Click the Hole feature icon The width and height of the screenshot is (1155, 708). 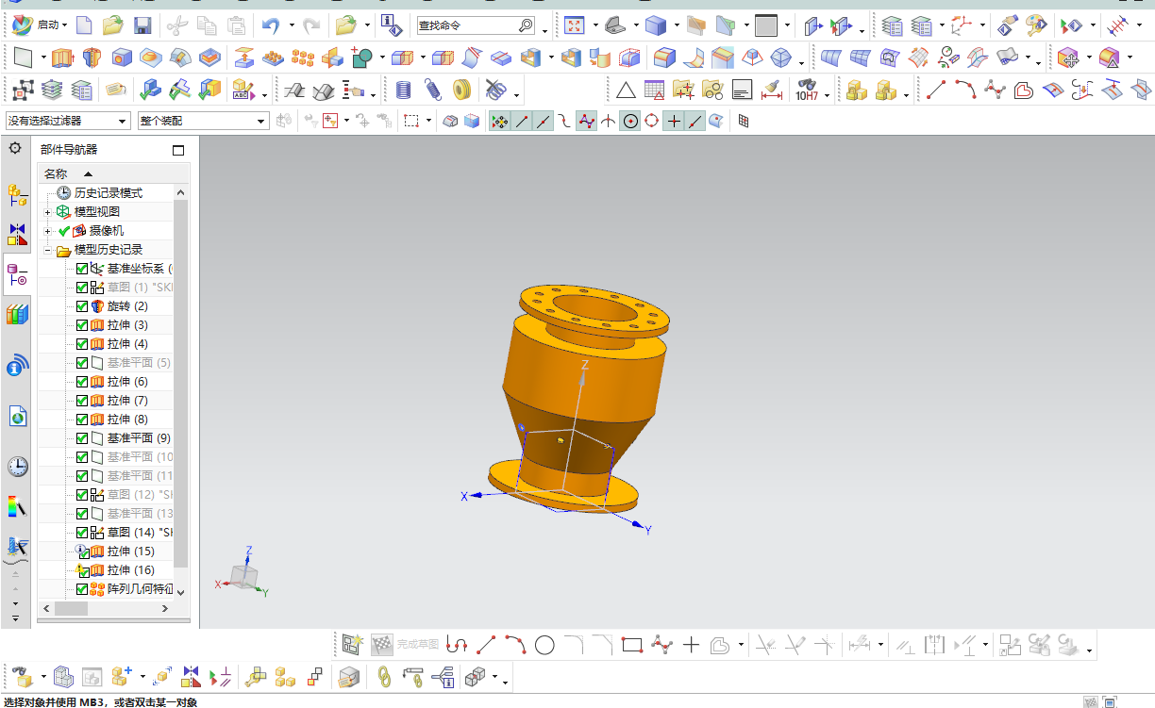(x=122, y=58)
